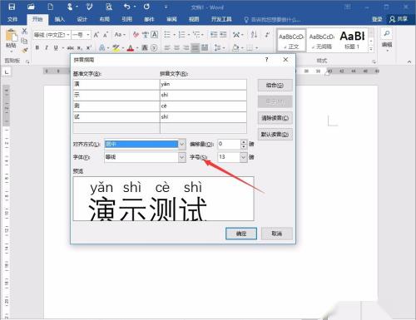Screen dimensions: 416x320
Task: Expand the Bullets list dropdown arrow
Action: click(x=175, y=35)
